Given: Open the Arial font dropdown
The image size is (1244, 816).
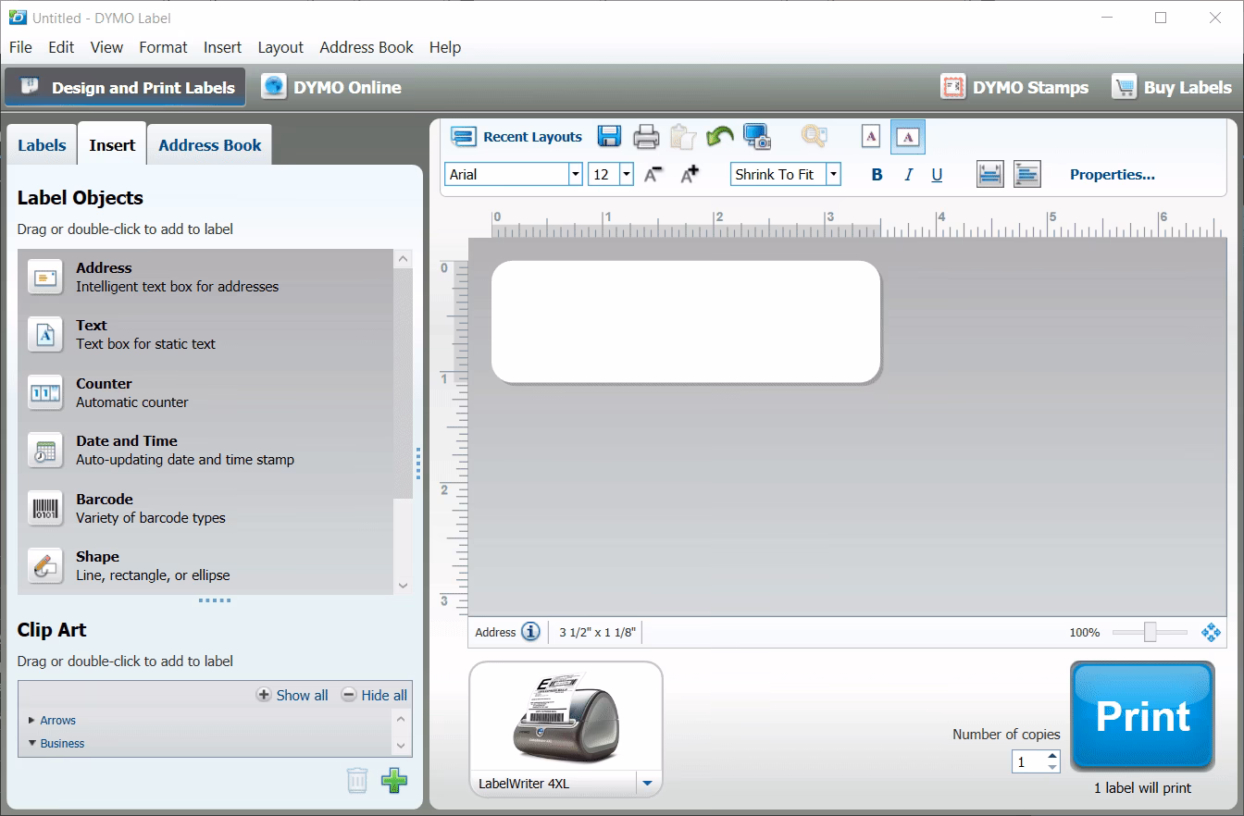Looking at the screenshot, I should (575, 174).
